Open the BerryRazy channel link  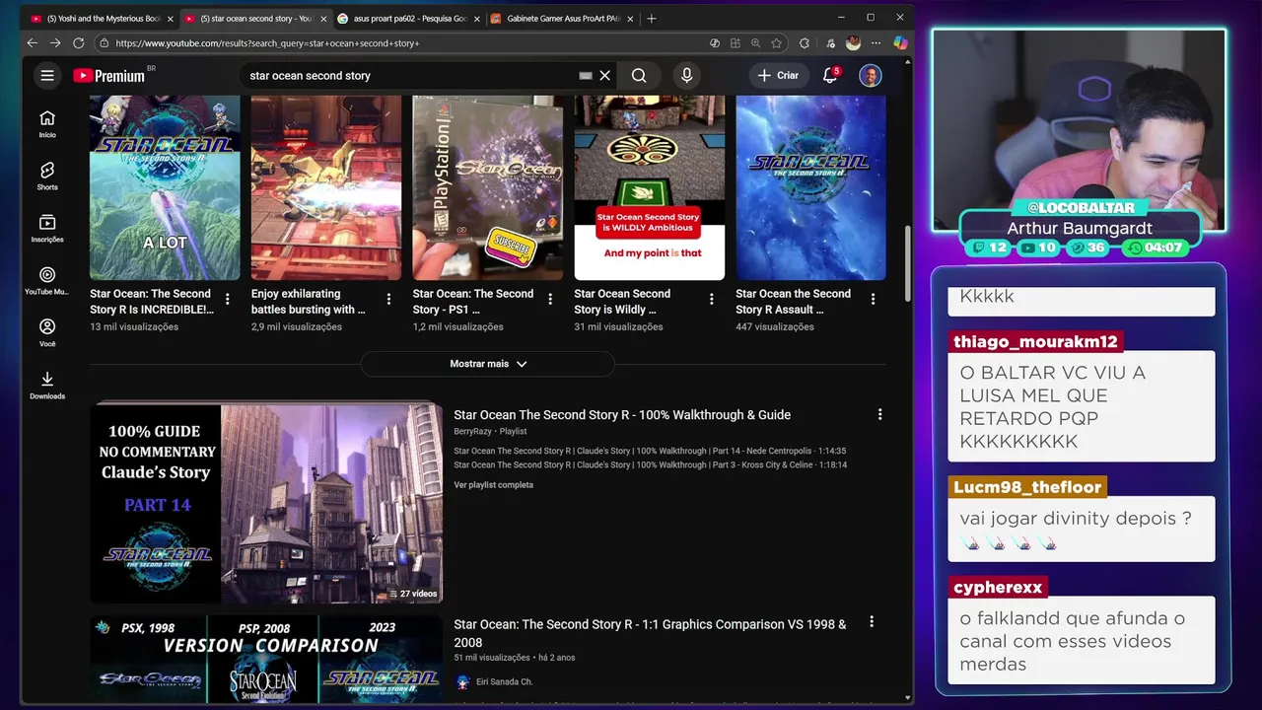(x=472, y=431)
